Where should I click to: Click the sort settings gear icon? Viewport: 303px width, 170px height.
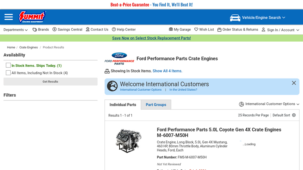click(294, 115)
